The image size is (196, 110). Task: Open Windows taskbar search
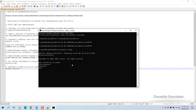8,108
